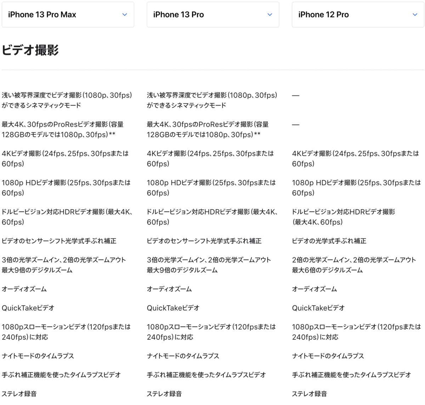Click ドルビービジョン対応HDR text under iPhone 12 Pro
This screenshot has height=405, width=425.
(x=344, y=217)
